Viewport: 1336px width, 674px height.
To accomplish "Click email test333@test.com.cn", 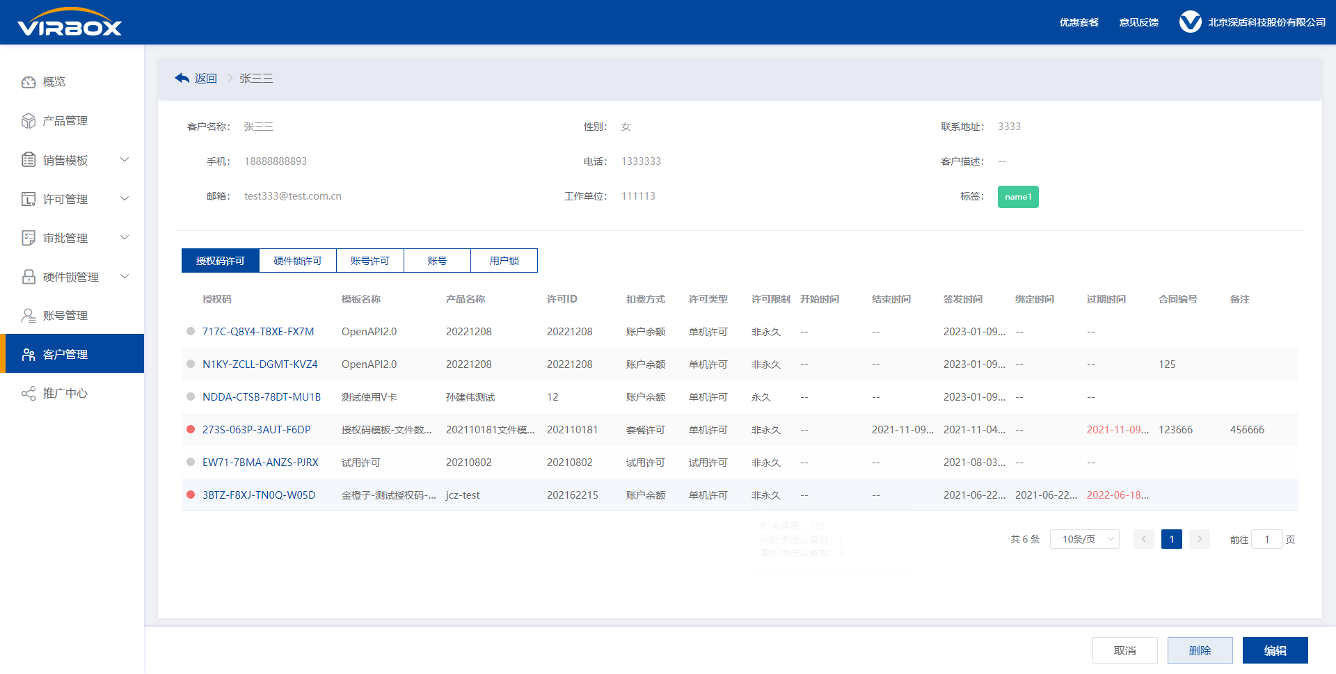I will click(293, 196).
